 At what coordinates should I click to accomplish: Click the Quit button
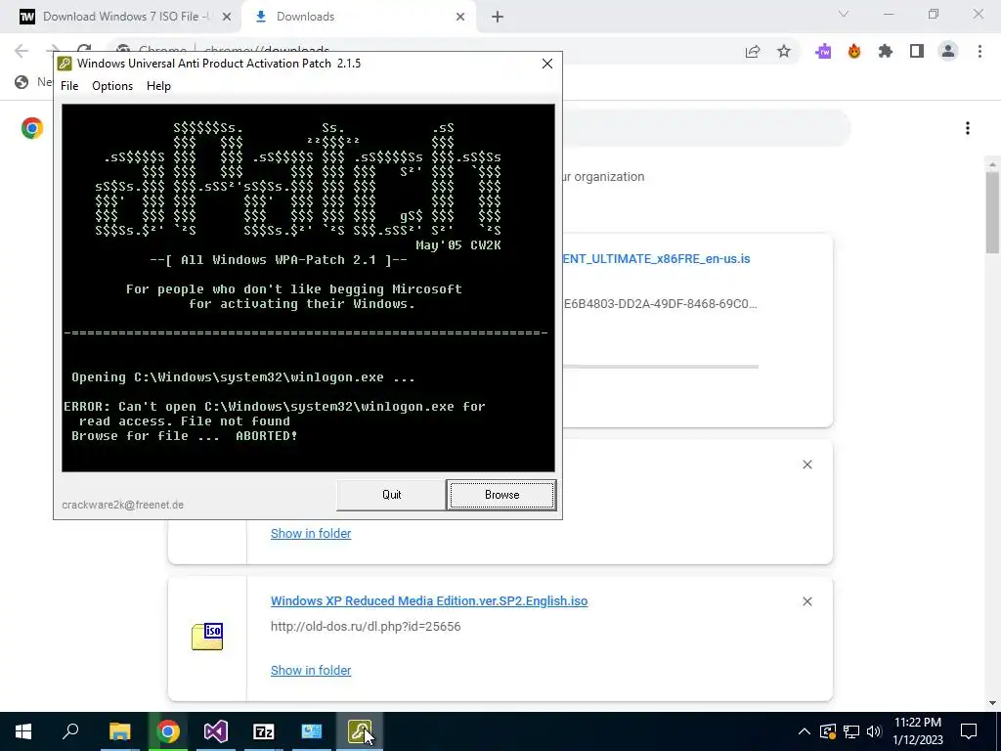[x=391, y=495]
